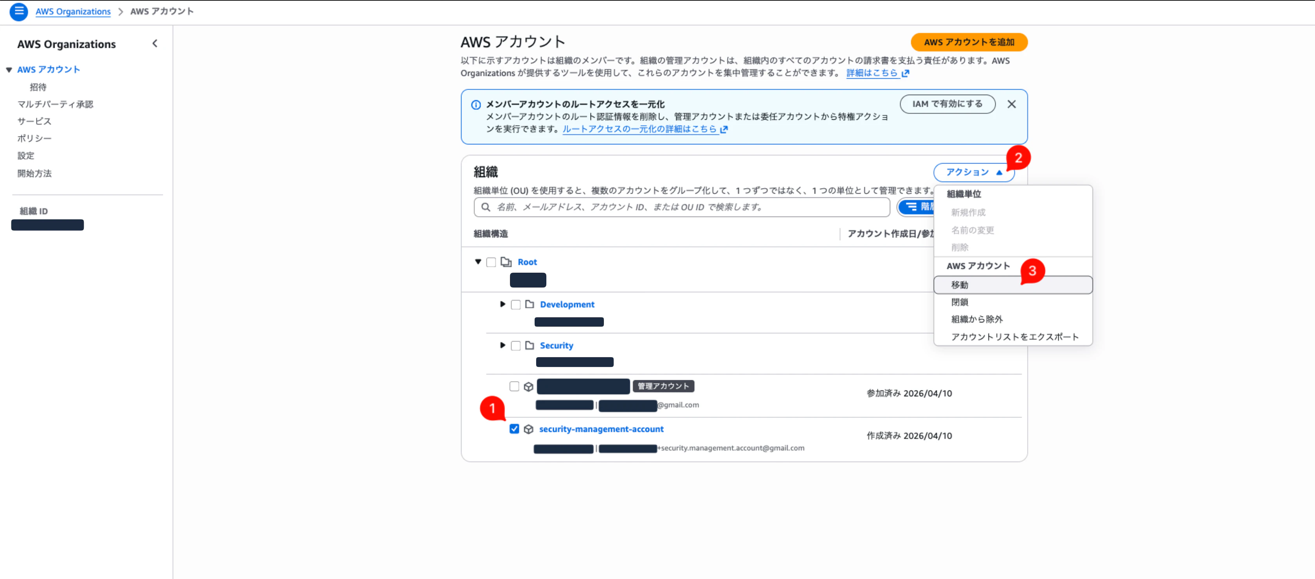1315x579 pixels.
Task: Click the AWS アカウントを追加 button
Action: point(969,42)
